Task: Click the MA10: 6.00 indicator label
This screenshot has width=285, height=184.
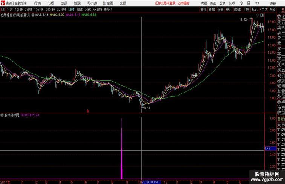Action: click(57, 15)
